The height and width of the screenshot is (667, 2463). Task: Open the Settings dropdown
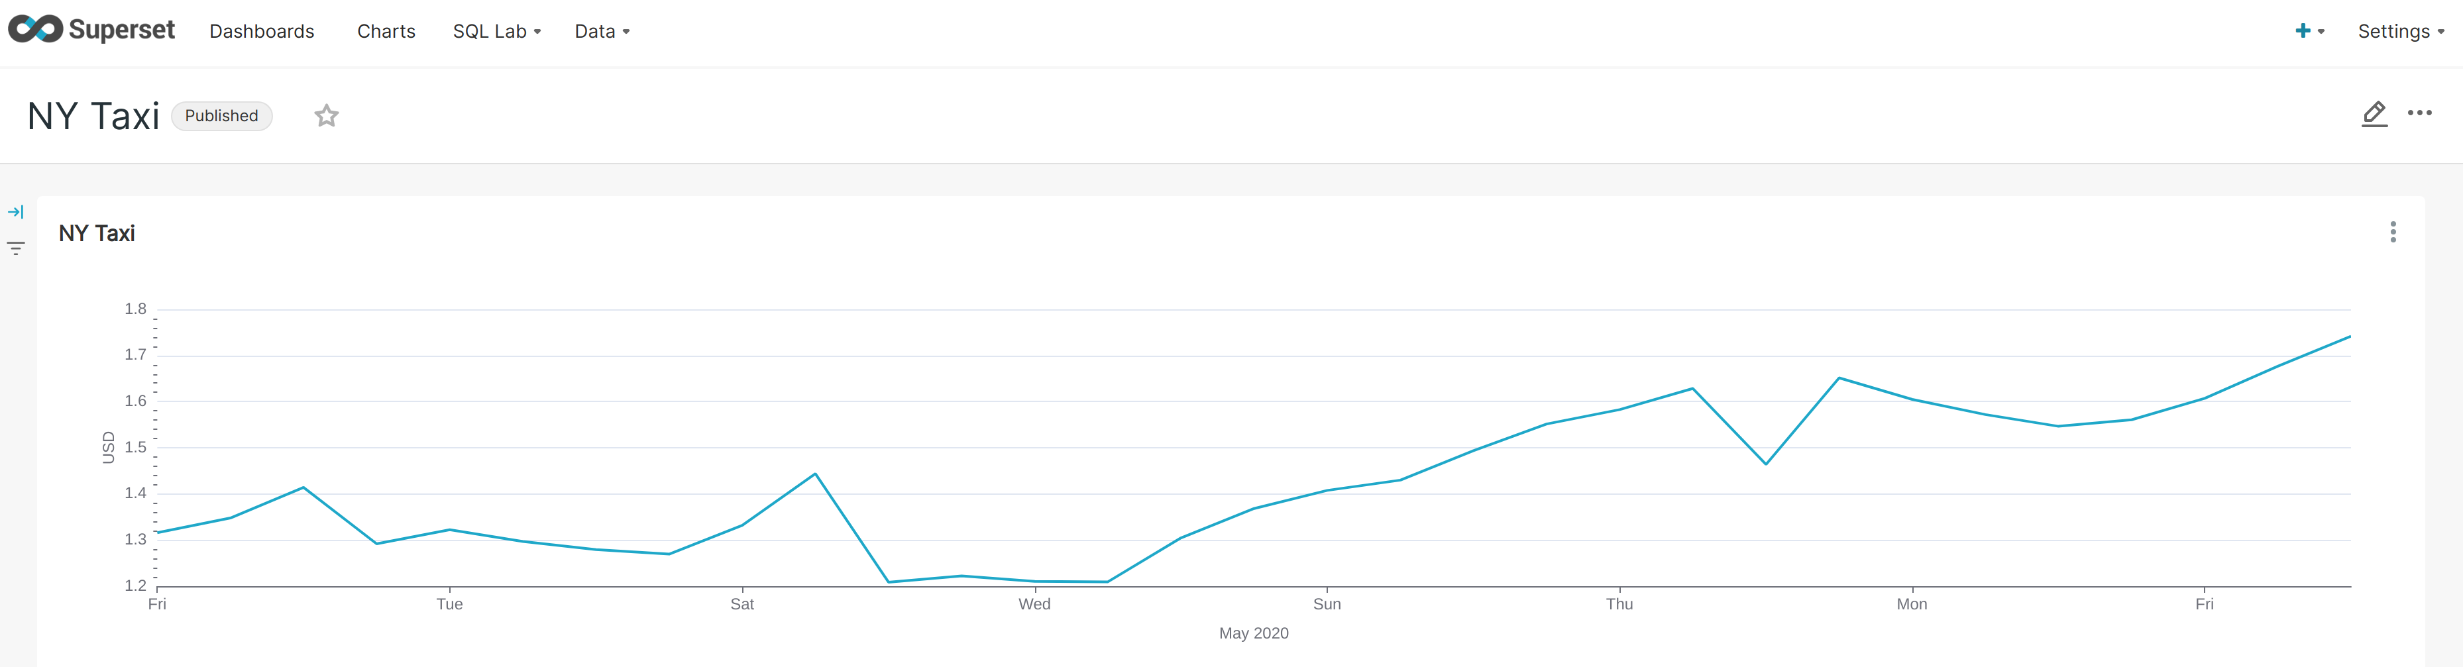point(2400,32)
